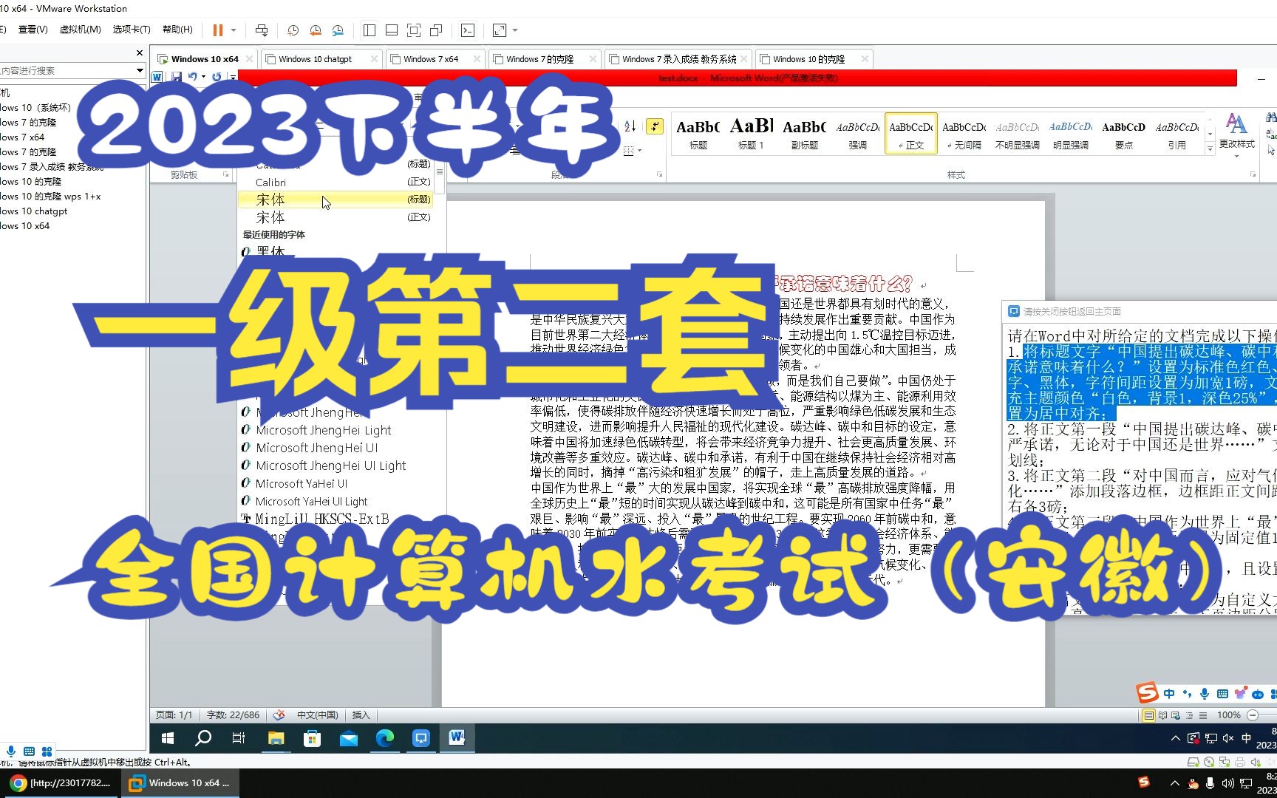Toggle the thumbnail bar layout icon
This screenshot has height=798, width=1277.
392,30
